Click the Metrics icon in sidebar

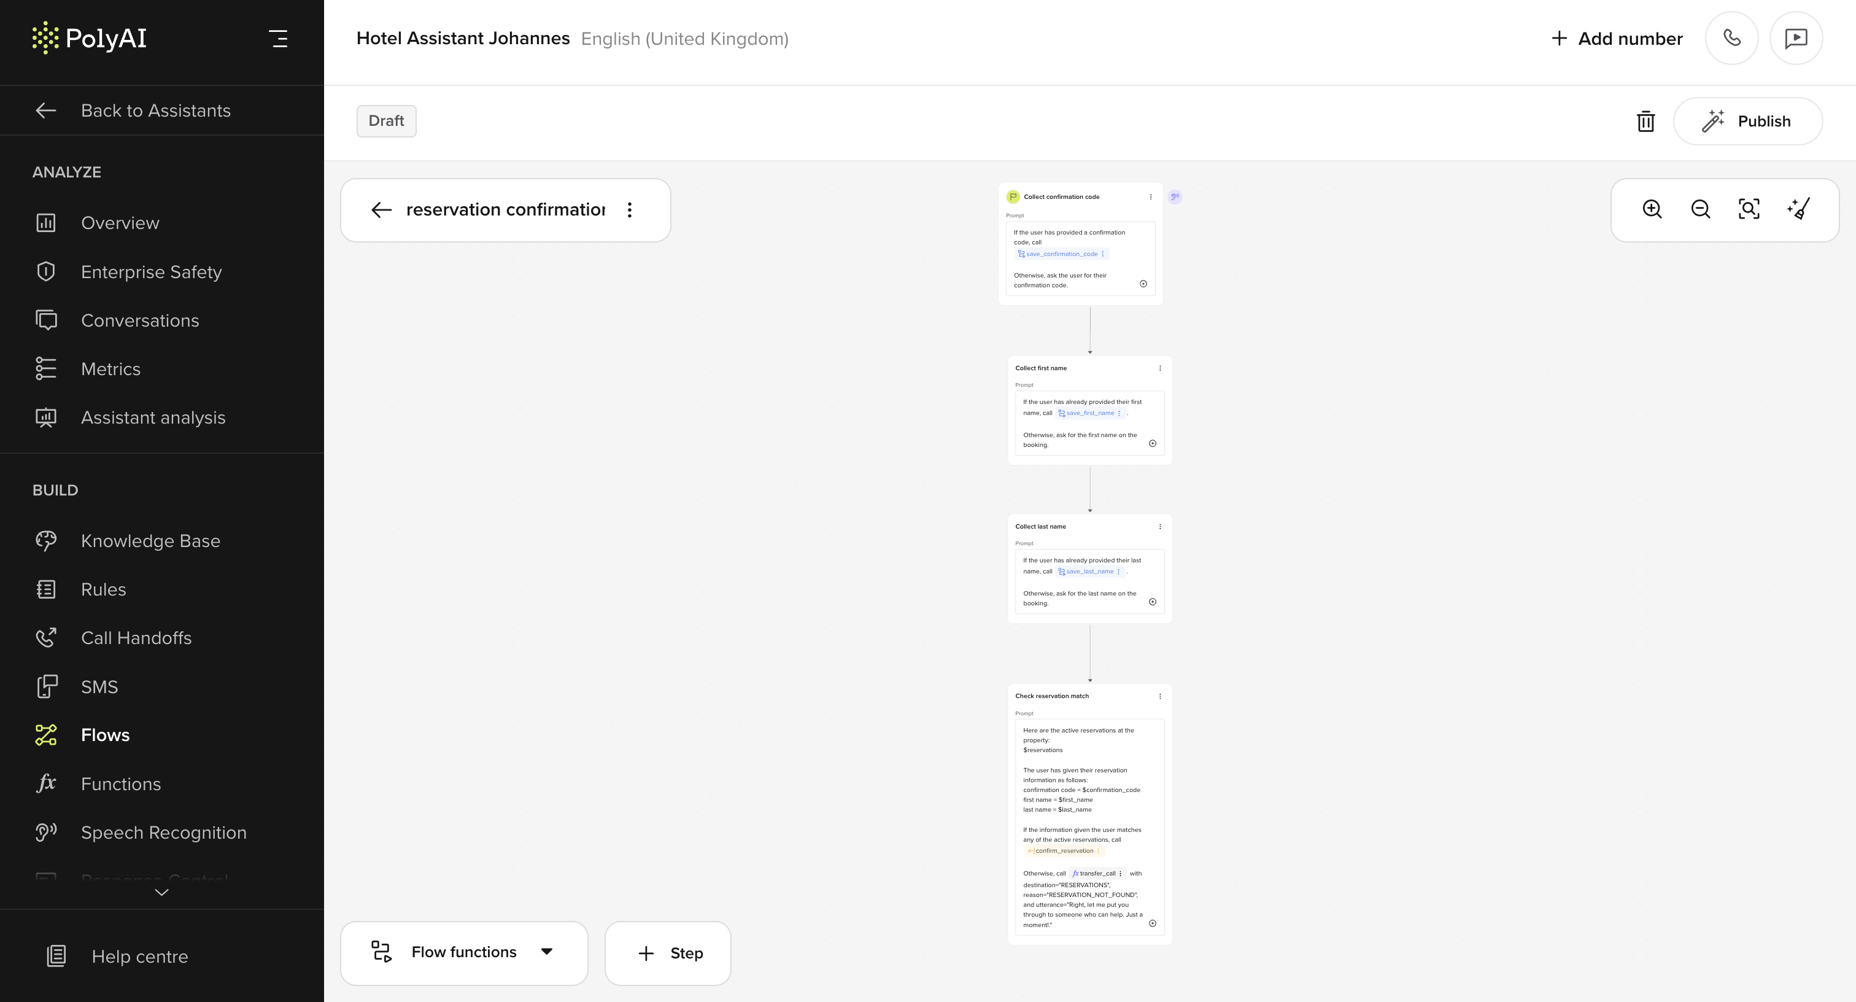click(x=46, y=369)
